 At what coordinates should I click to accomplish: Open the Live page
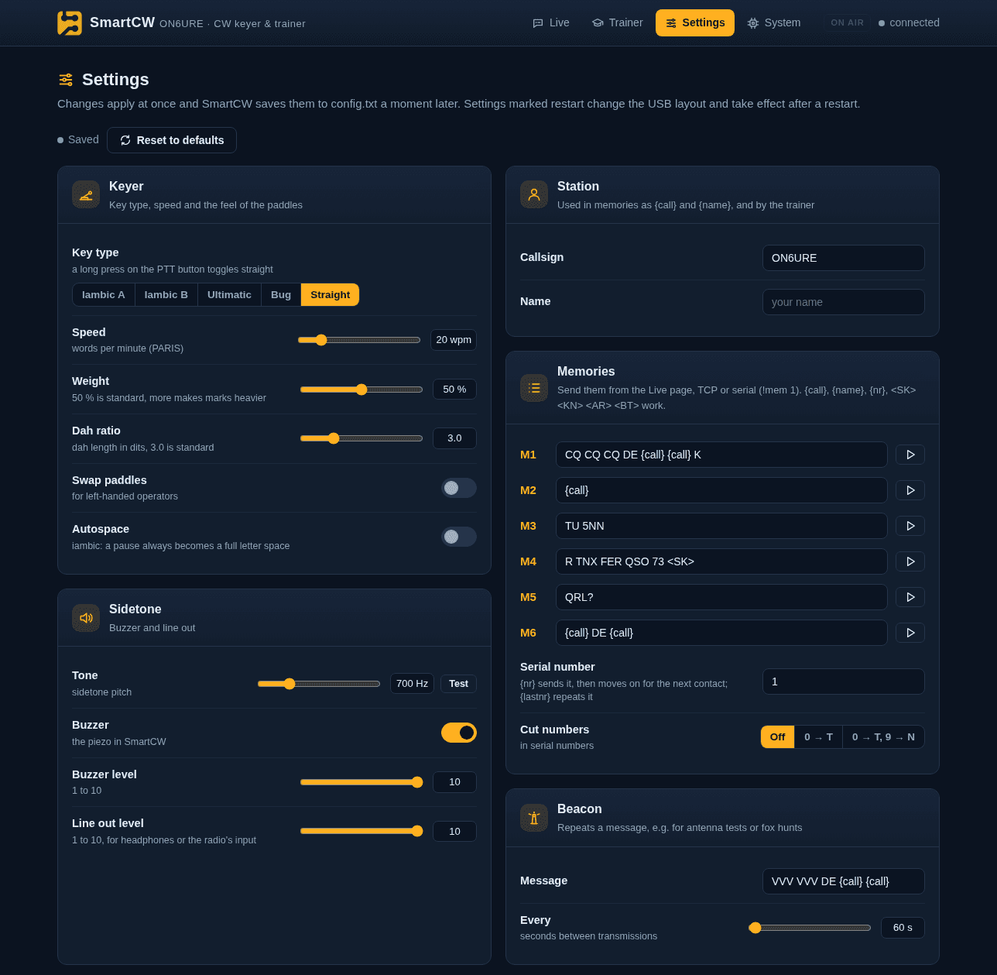click(x=551, y=23)
